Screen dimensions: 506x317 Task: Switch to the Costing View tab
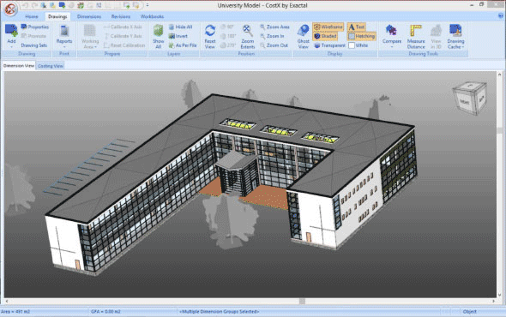[51, 66]
